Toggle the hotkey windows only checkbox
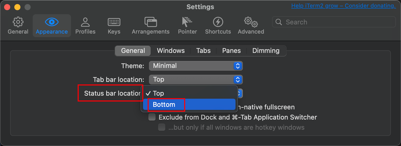Viewport: 401px width, 146px height. point(162,127)
